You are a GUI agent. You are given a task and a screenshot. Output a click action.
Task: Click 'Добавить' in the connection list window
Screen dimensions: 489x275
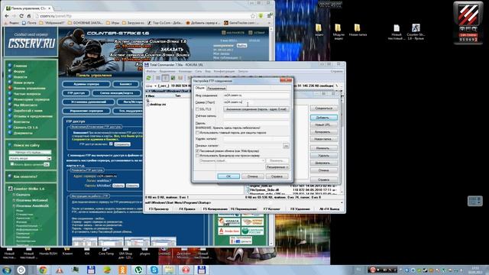324,118
